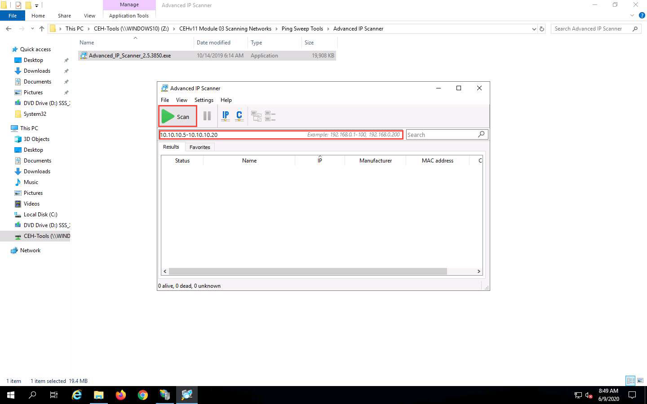Image resolution: width=647 pixels, height=404 pixels.
Task: Sort results by IP column
Action: pos(320,160)
